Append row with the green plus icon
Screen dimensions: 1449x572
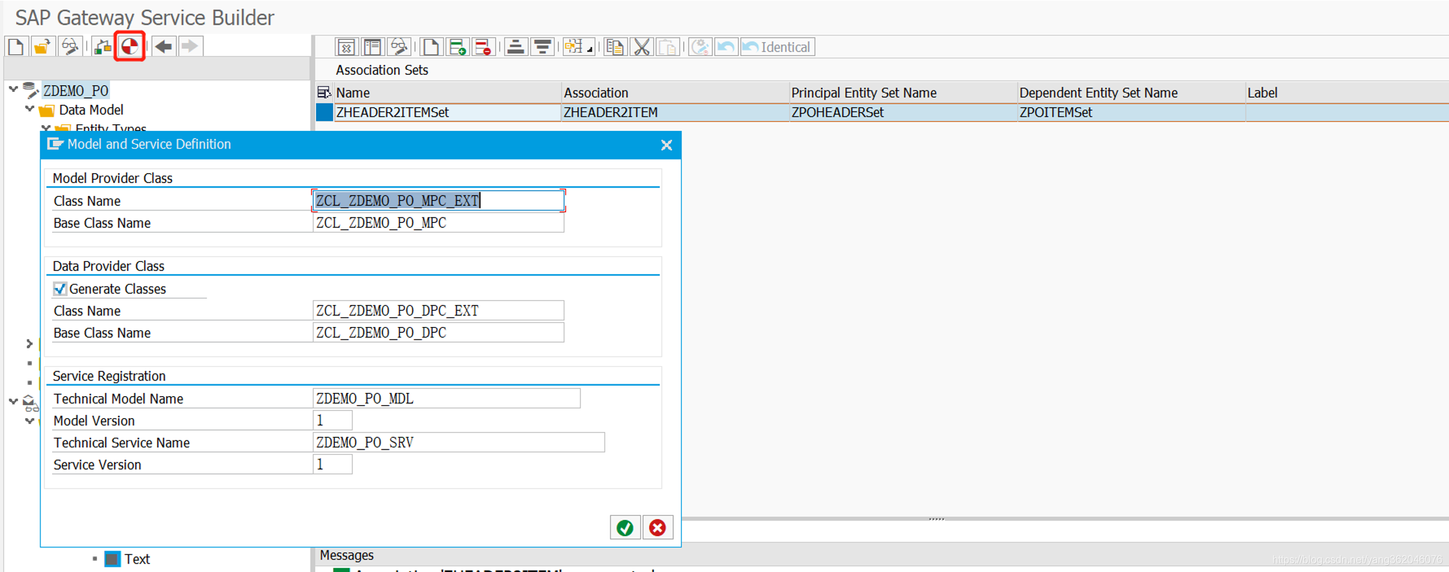[x=457, y=47]
